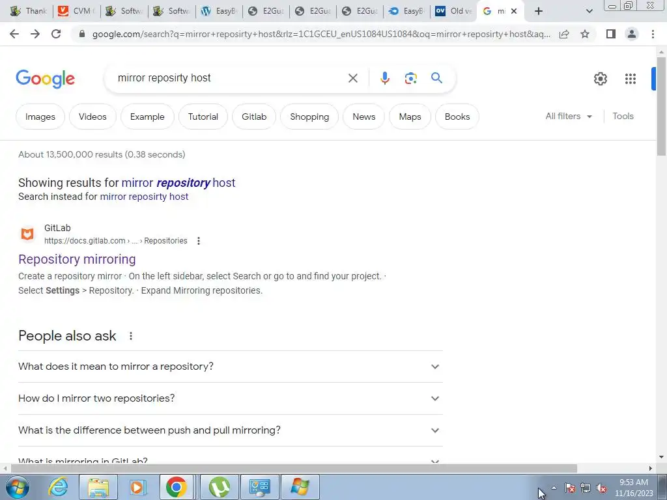This screenshot has width=667, height=500.
Task: Switch to the CVM browser tab
Action: tap(77, 11)
